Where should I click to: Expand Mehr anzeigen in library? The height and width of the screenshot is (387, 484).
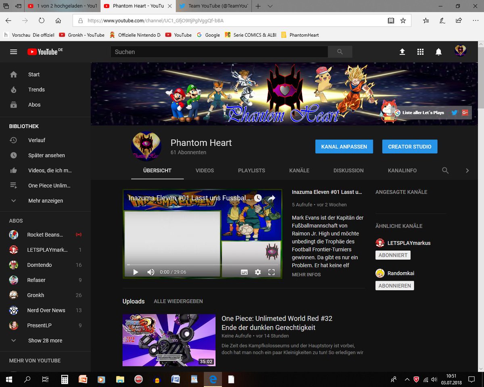(45, 201)
